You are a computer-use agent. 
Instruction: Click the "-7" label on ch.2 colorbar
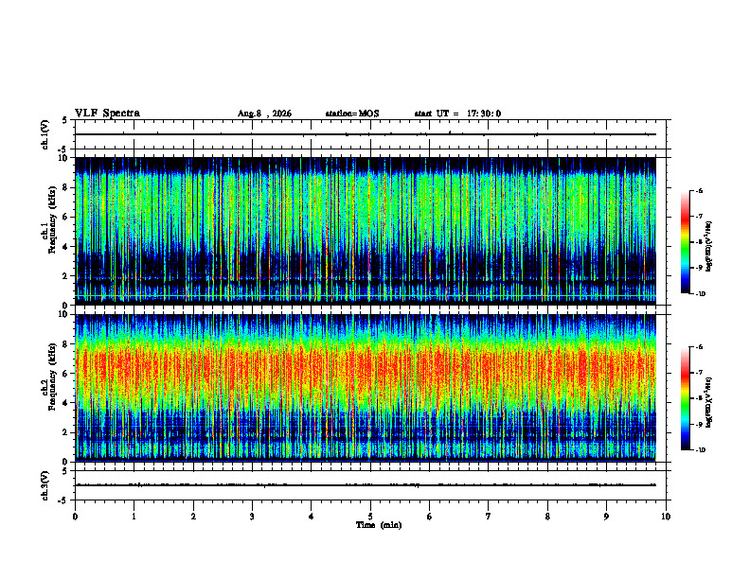(699, 373)
